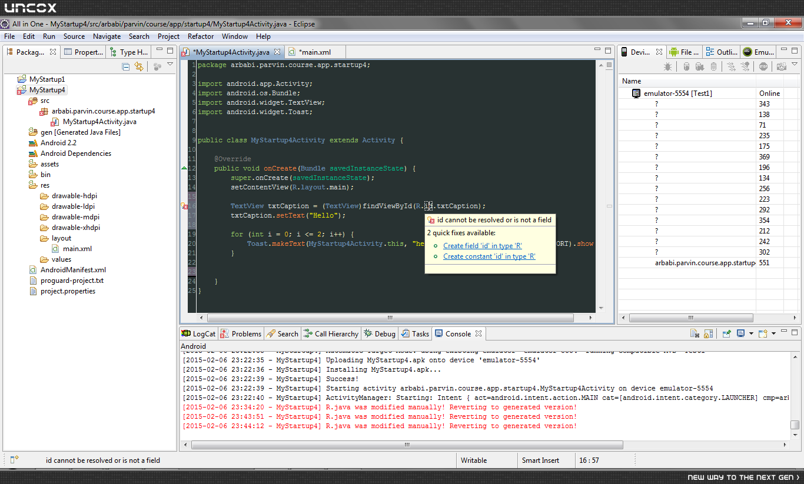Click status bar icon at bottom left
Image resolution: width=804 pixels, height=484 pixels.
click(14, 459)
